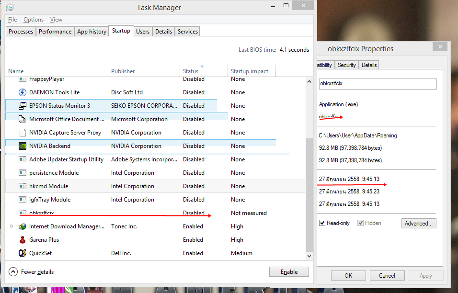Switch to the Services tab
The width and height of the screenshot is (458, 293).
click(x=187, y=32)
